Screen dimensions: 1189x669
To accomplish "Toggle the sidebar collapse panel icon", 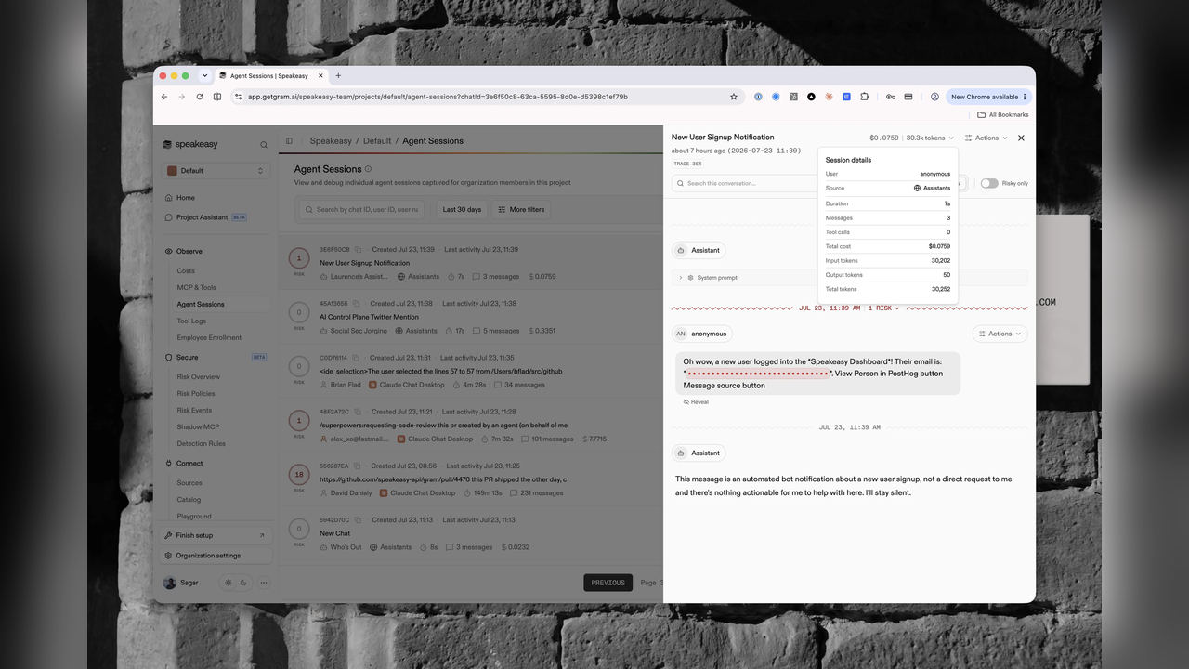I will pyautogui.click(x=289, y=141).
